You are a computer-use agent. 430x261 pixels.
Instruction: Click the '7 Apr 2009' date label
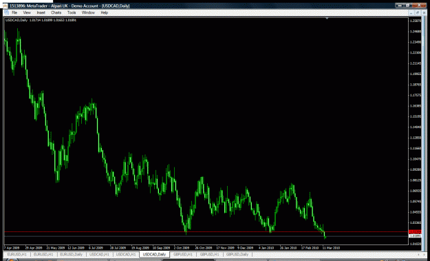(x=12, y=248)
